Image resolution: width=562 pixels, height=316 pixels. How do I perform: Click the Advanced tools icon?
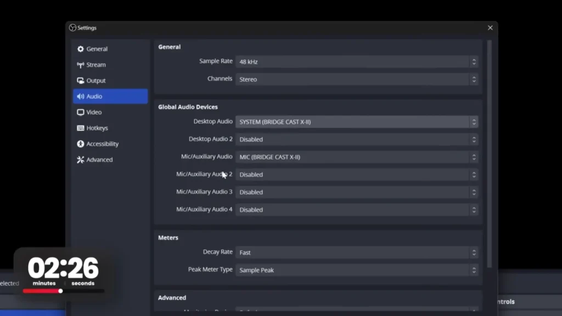(x=80, y=160)
